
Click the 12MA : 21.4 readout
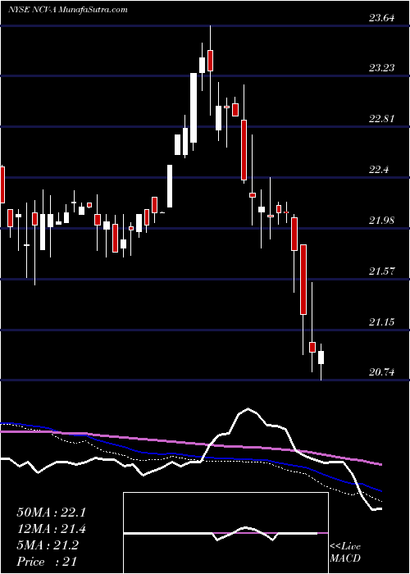[51, 529]
